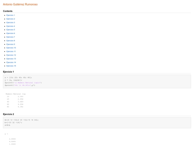This screenshot has width=194, height=146.
Task: Open the Ejercicio 10 contents link
Action: [x=11, y=48]
